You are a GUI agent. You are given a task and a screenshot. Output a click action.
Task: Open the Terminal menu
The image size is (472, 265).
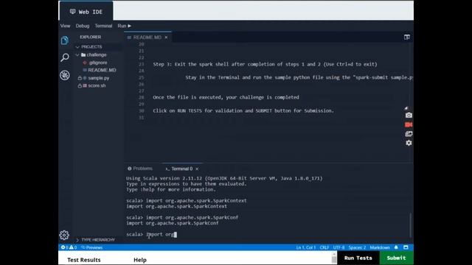(x=103, y=26)
